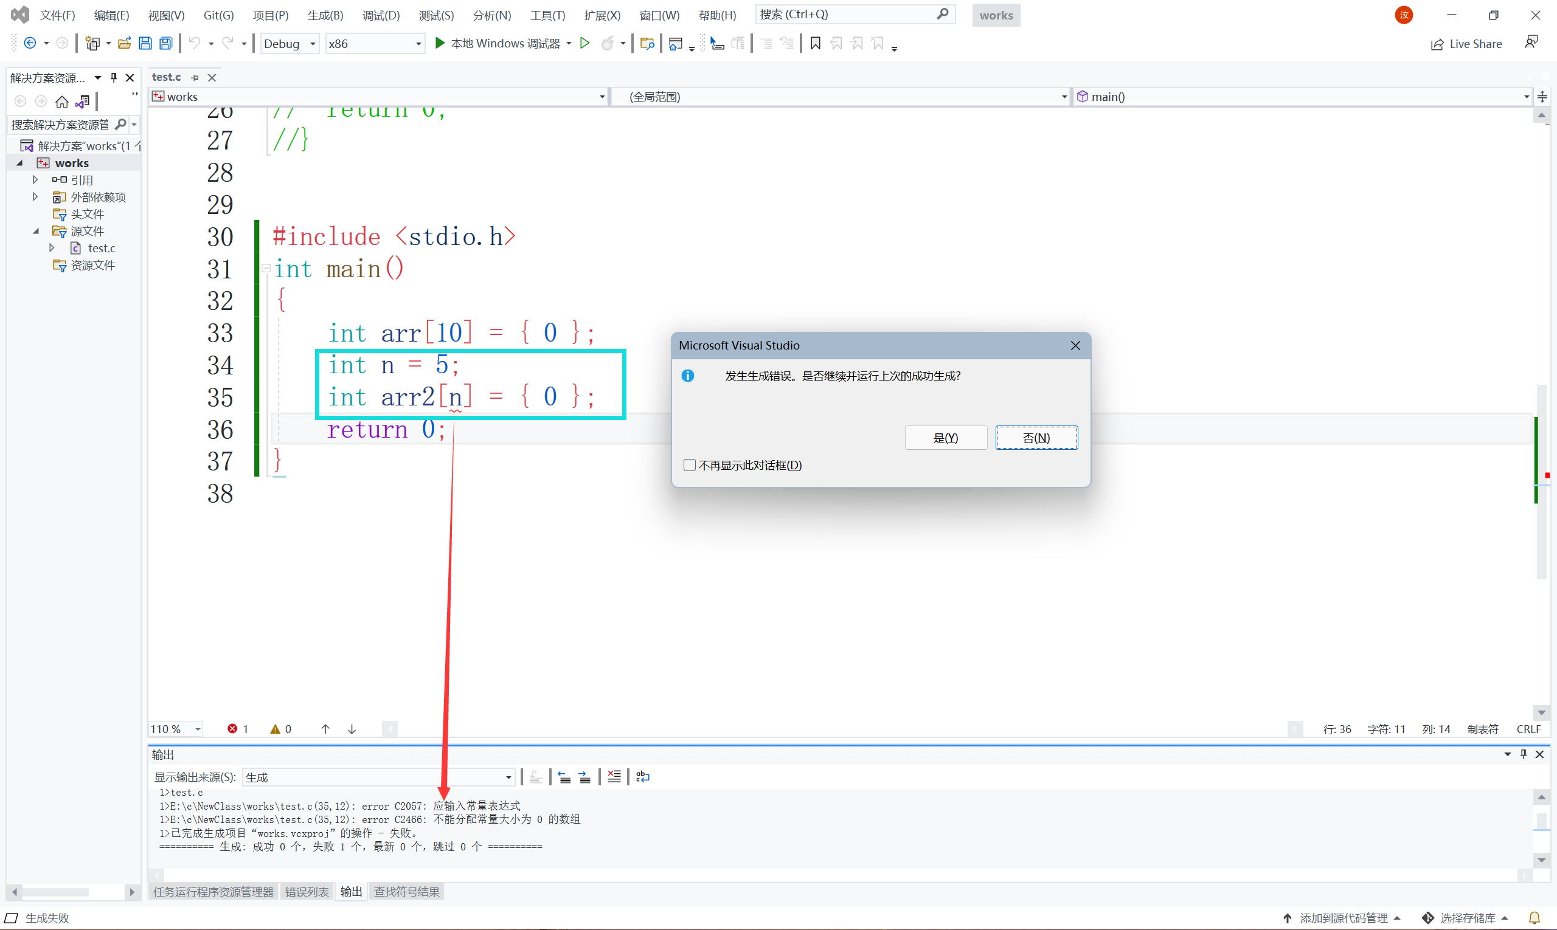Viewport: 1557px width, 930px height.
Task: Toggle pin on the test.c tab
Action: click(195, 78)
